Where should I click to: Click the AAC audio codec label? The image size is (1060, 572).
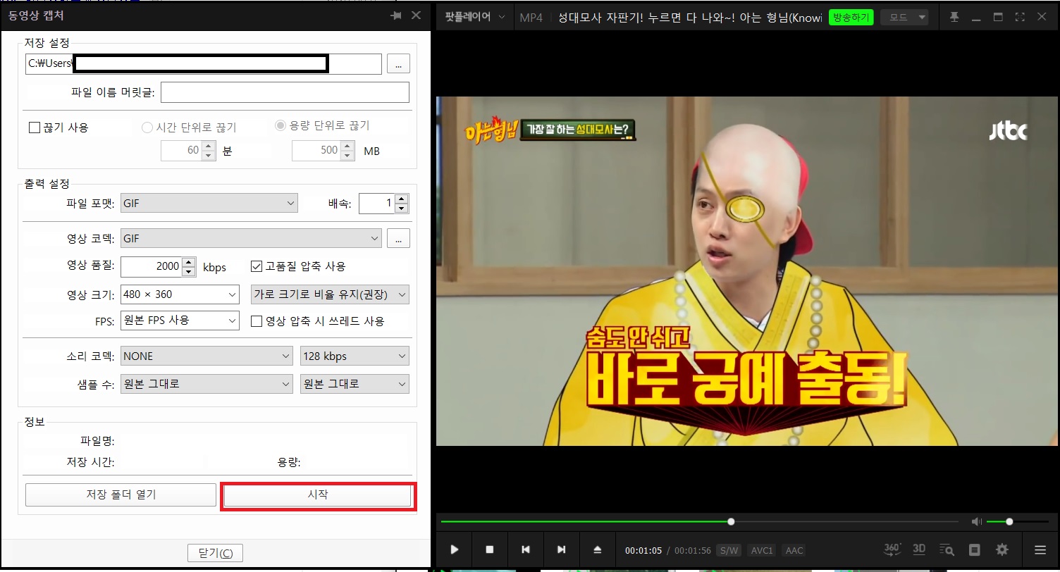(794, 550)
